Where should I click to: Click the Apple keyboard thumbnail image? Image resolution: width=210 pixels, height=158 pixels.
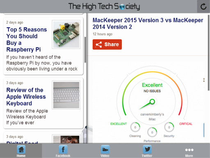[66, 95]
